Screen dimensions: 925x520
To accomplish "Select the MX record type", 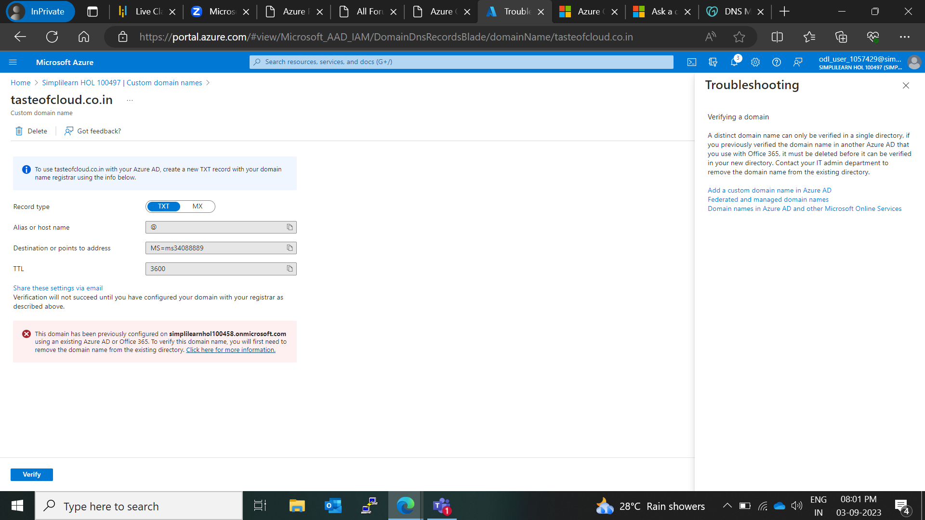I will (x=198, y=206).
